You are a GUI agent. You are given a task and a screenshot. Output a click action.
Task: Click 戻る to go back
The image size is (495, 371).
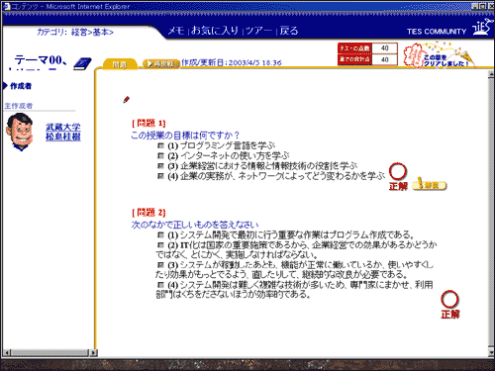pos(289,31)
